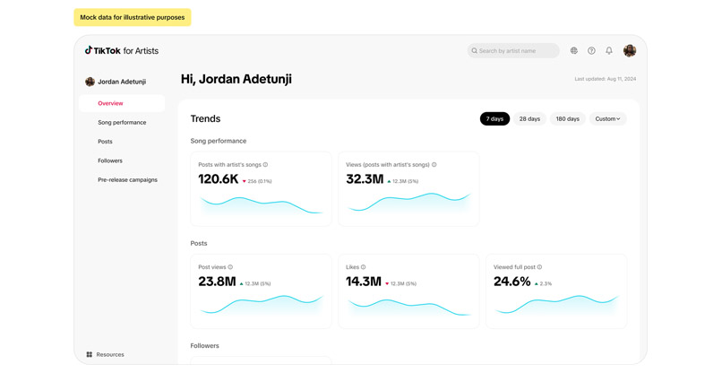Open the notifications bell
The height and width of the screenshot is (373, 722).
609,51
